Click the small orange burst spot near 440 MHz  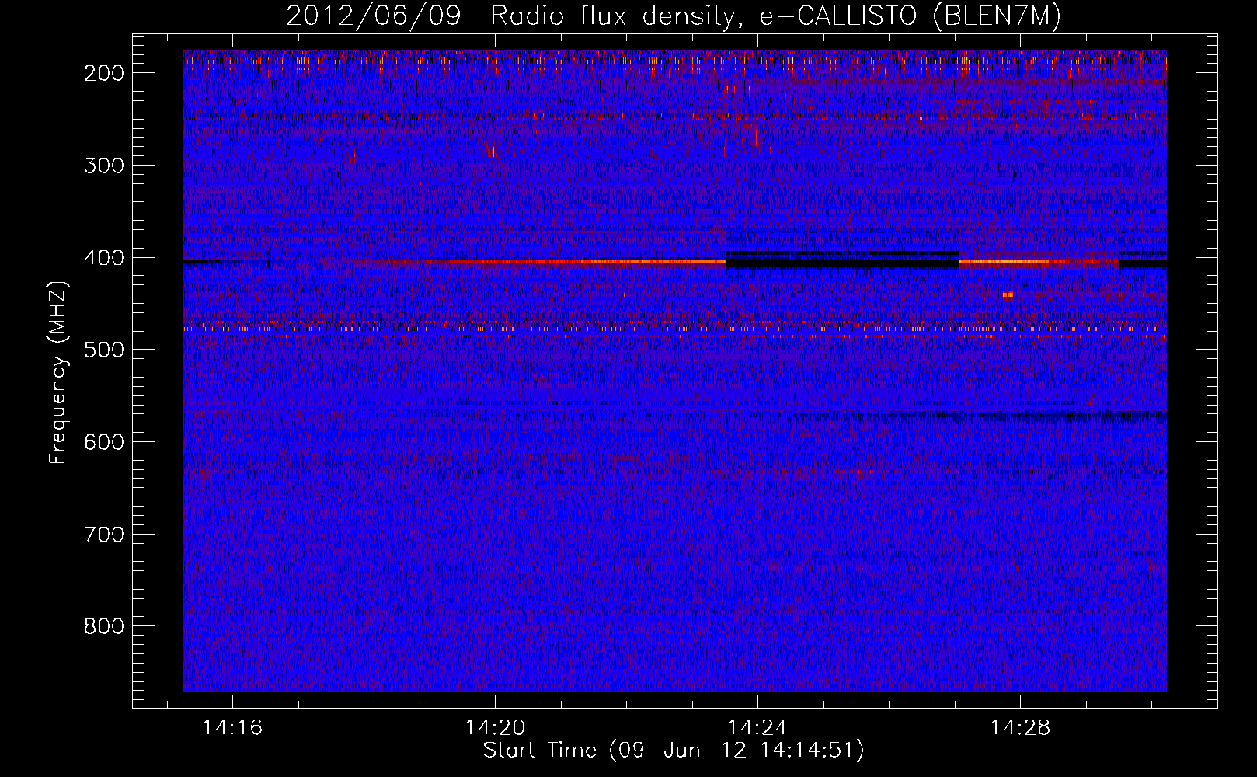1008,294
